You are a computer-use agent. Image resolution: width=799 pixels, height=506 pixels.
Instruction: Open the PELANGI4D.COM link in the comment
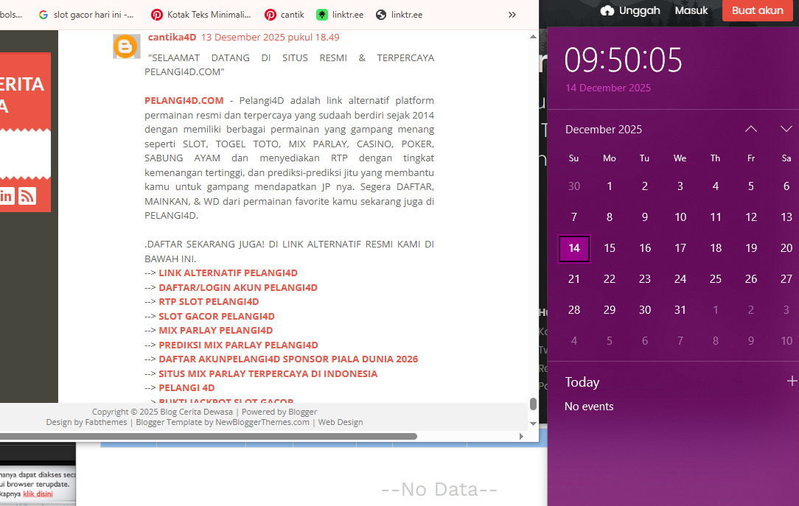[184, 100]
